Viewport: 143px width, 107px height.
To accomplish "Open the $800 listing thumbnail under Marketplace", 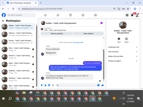I will [42, 29].
